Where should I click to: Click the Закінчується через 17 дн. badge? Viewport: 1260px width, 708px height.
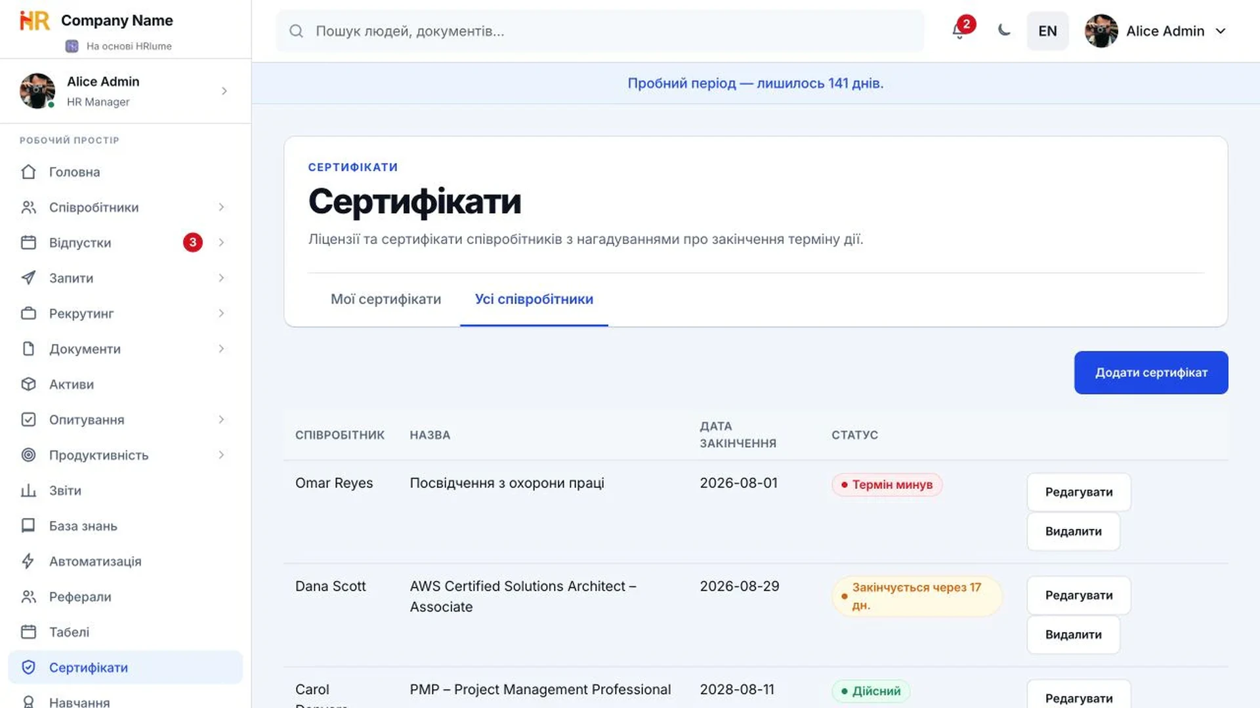[917, 596]
